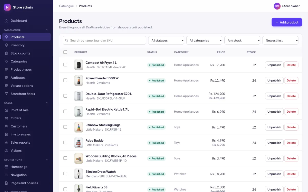Screen dimensions: 308x192
Task: Click the Pages and policies document icon
Action: 6,183
